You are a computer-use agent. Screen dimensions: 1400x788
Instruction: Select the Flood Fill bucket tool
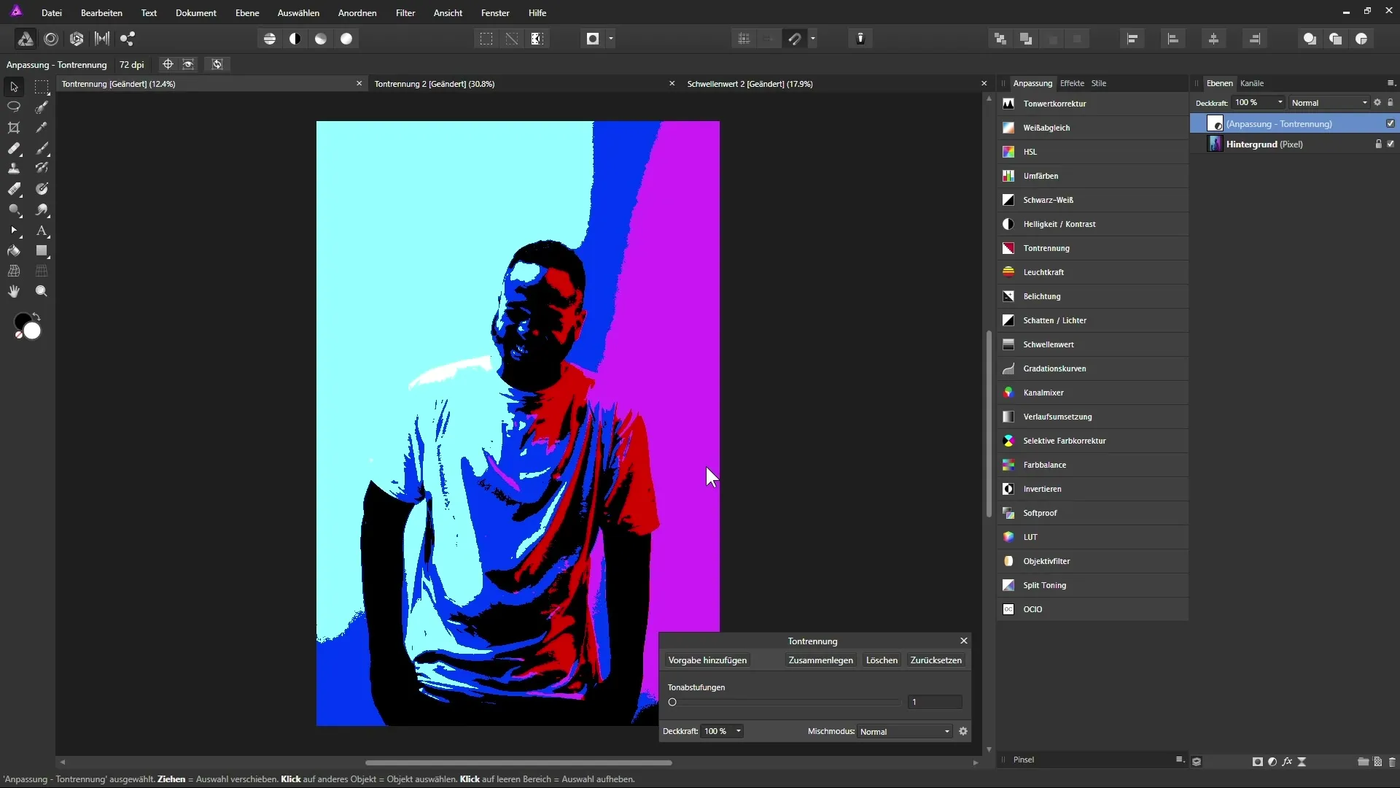pos(14,251)
